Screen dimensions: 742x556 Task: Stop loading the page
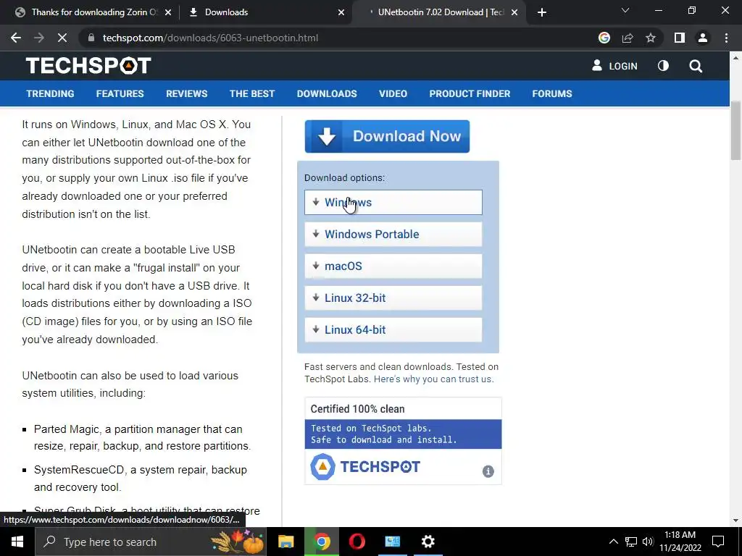(x=62, y=38)
